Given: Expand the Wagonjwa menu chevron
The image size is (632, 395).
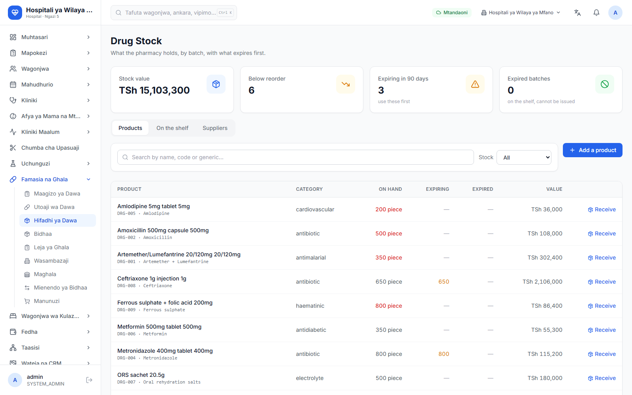Looking at the screenshot, I should point(88,69).
